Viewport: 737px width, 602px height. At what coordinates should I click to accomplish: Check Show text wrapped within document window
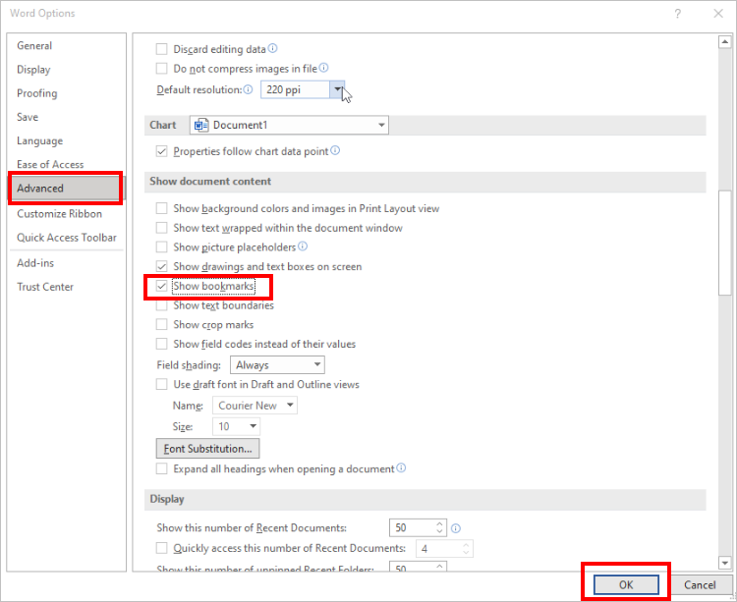point(162,228)
